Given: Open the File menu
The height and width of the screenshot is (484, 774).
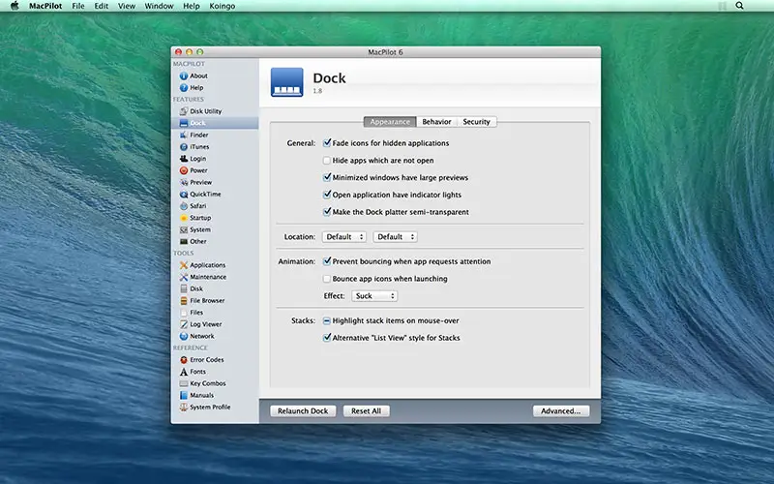Looking at the screenshot, I should (x=78, y=6).
